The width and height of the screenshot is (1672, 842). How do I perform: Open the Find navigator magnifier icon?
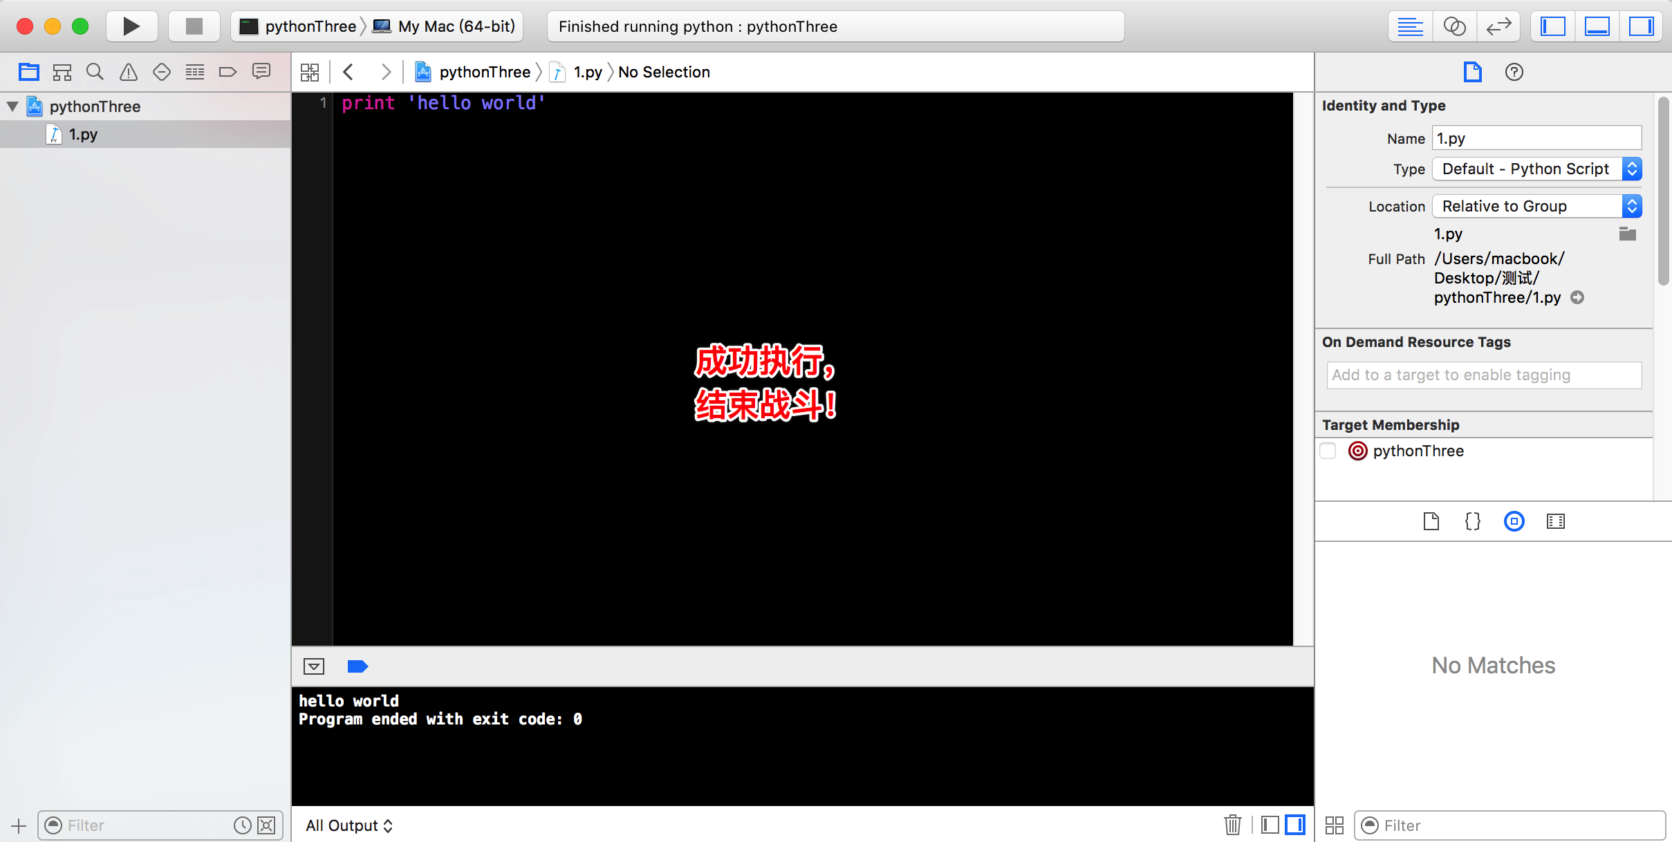pos(95,71)
